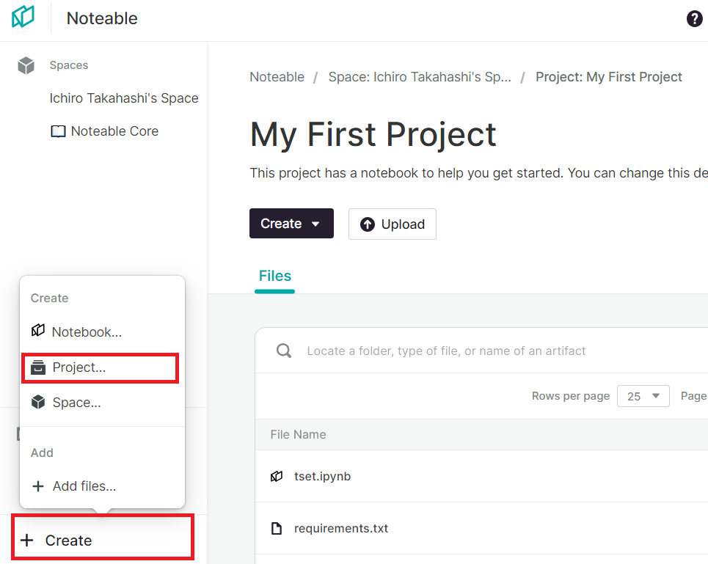
Task: Click the requirements.txt document icon
Action: pos(277,529)
